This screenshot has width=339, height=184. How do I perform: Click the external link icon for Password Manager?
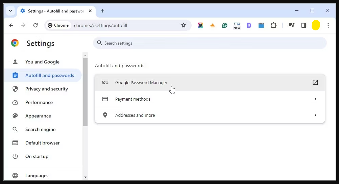coord(315,82)
